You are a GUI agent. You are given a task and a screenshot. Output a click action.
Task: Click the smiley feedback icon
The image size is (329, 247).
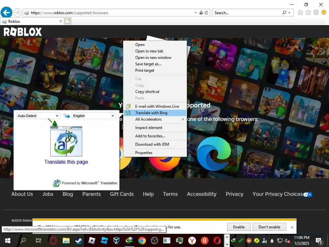[x=324, y=13]
